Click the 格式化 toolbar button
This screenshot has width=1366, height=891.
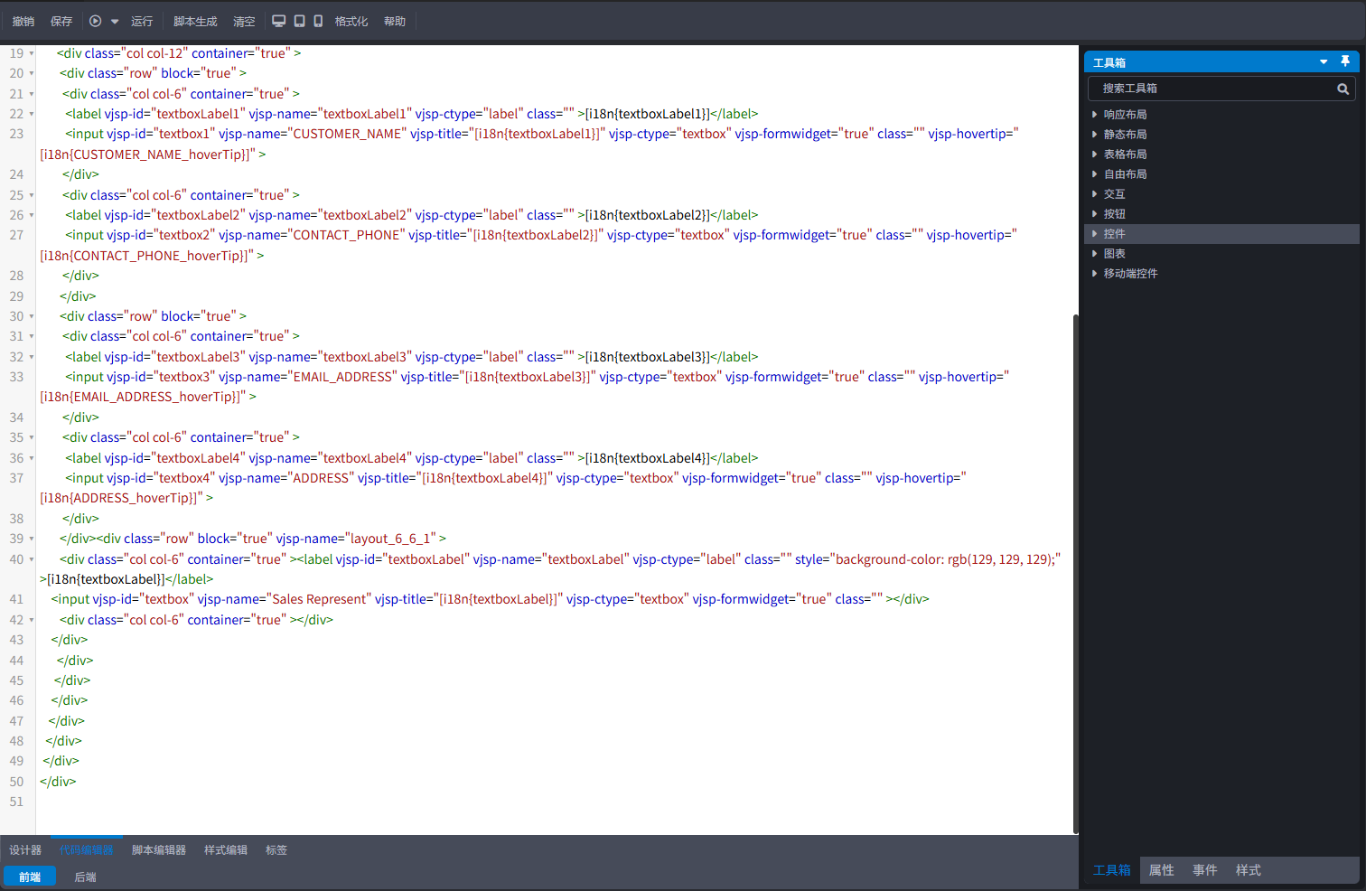351,22
